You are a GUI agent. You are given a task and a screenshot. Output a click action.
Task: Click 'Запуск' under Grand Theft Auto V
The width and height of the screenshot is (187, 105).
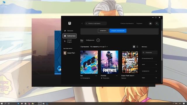coord(124,78)
